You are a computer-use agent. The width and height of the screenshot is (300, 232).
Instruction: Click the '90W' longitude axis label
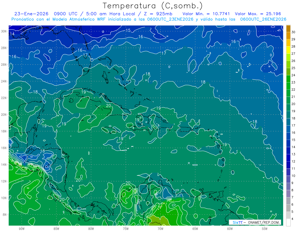tap(21, 228)
